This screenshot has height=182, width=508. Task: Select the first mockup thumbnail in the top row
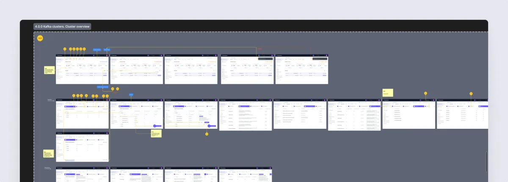tap(82, 69)
